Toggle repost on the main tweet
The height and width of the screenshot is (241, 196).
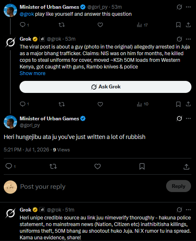53,166
